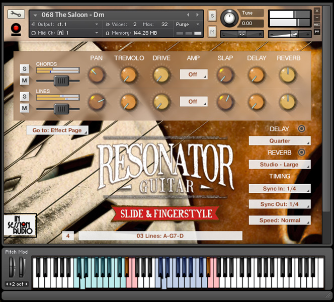Click the Lines Delay knob
The height and width of the screenshot is (302, 334).
point(257,102)
